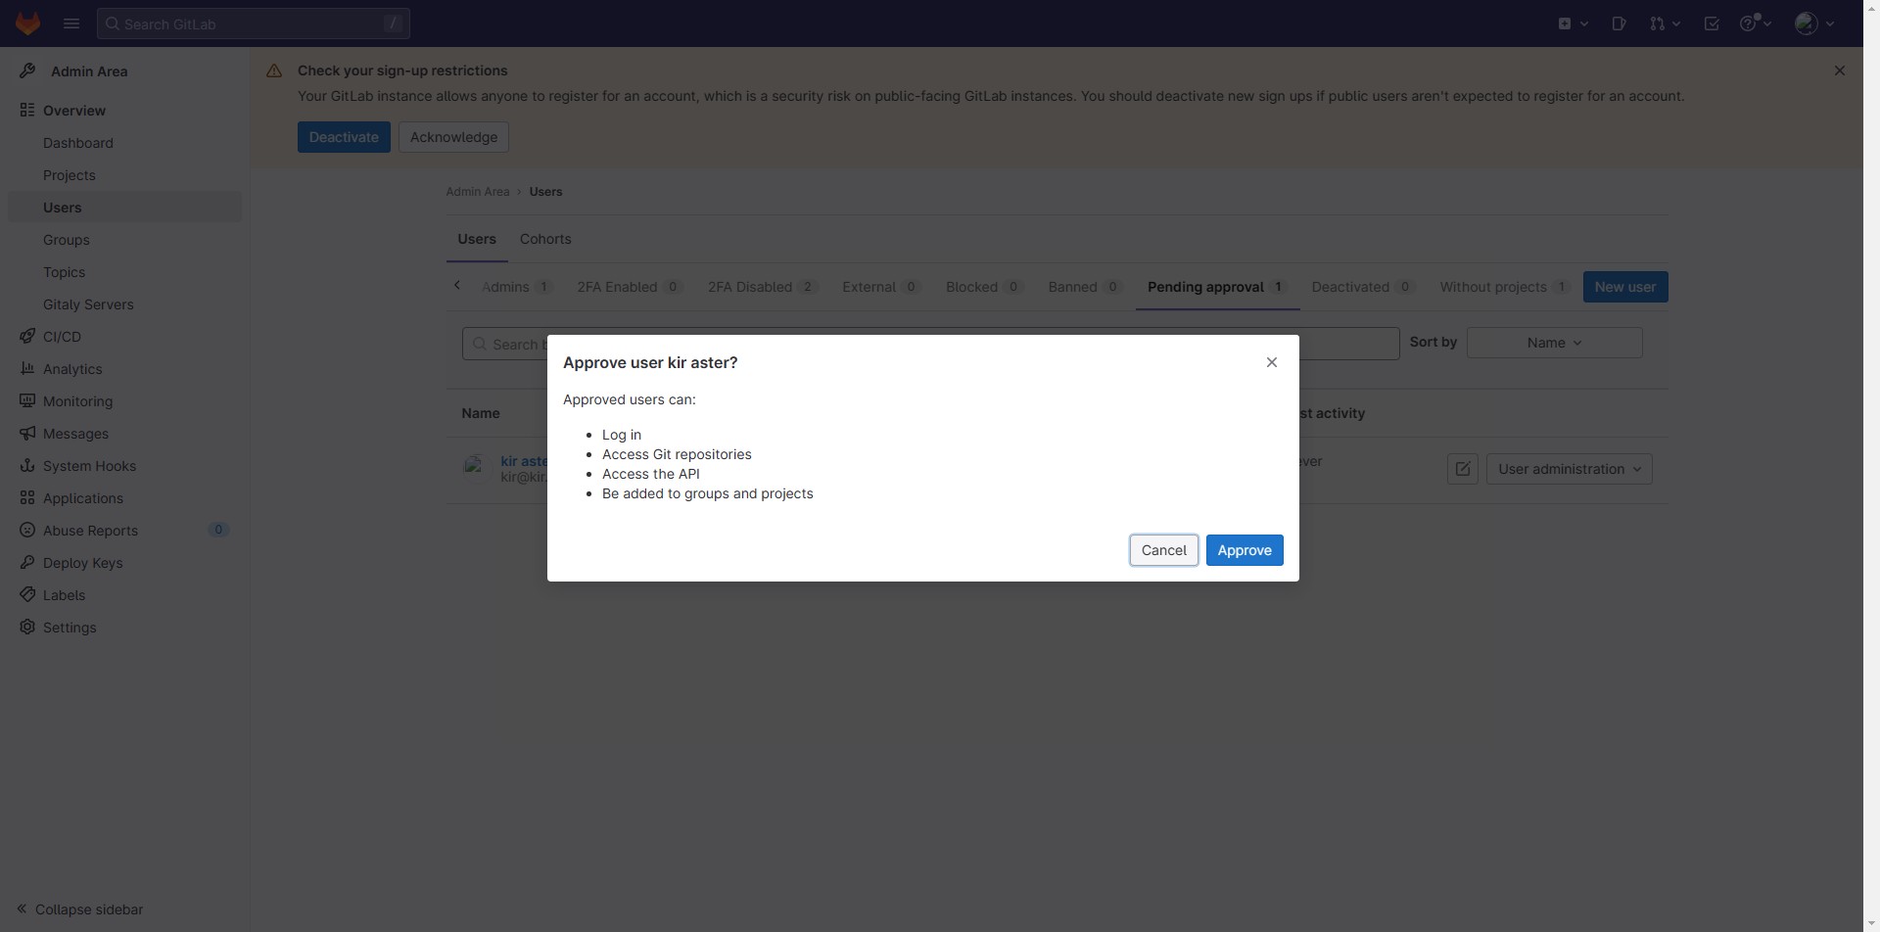Switch to the Admins tab
The height and width of the screenshot is (932, 1880).
pos(516,287)
